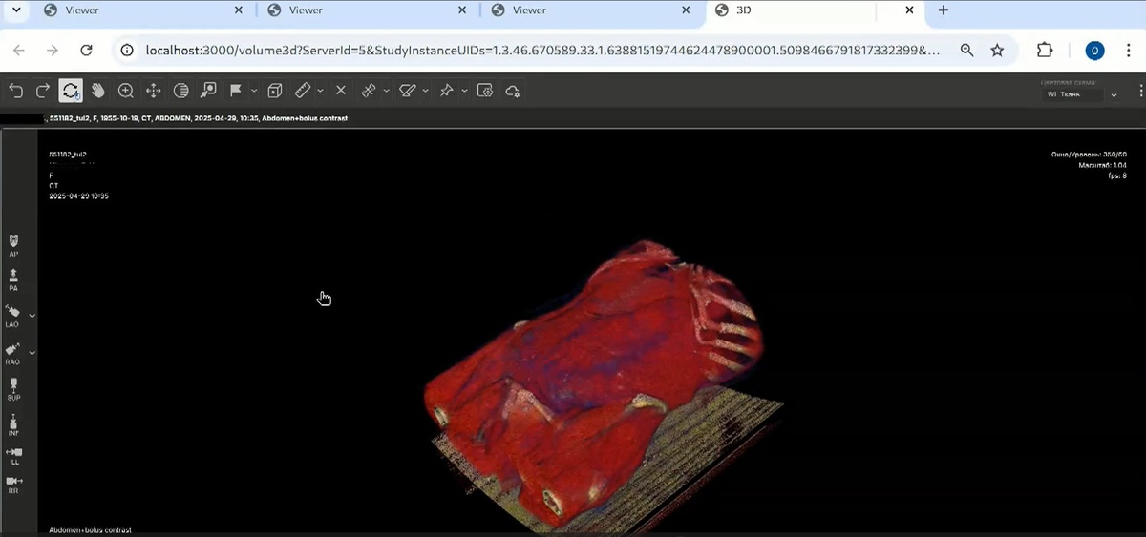
Task: Reload the current page
Action: (x=86, y=51)
